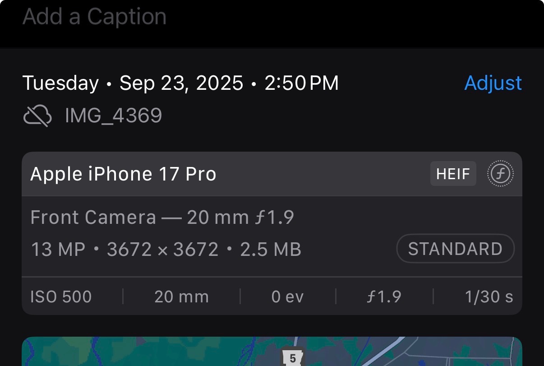Tap the STANDARD style badge
This screenshot has width=544, height=366.
(455, 249)
